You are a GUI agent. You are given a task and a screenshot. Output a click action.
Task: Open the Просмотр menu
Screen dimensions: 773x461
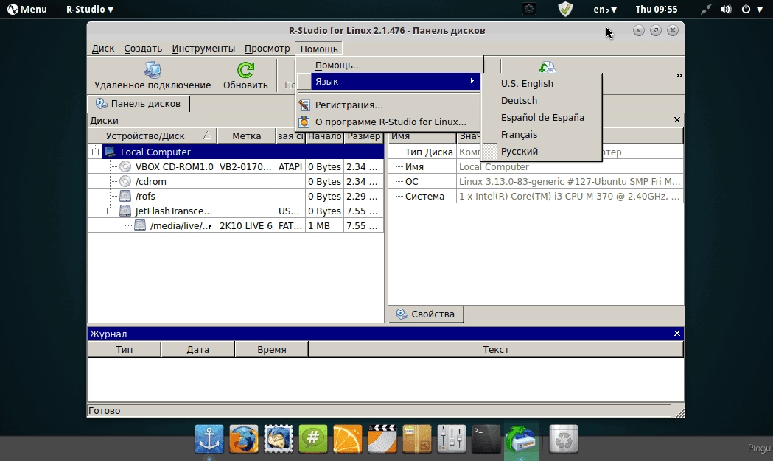point(267,49)
